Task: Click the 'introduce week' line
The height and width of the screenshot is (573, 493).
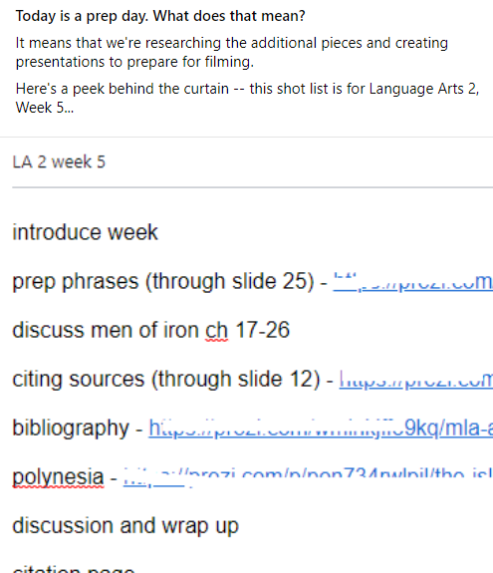Action: (85, 232)
